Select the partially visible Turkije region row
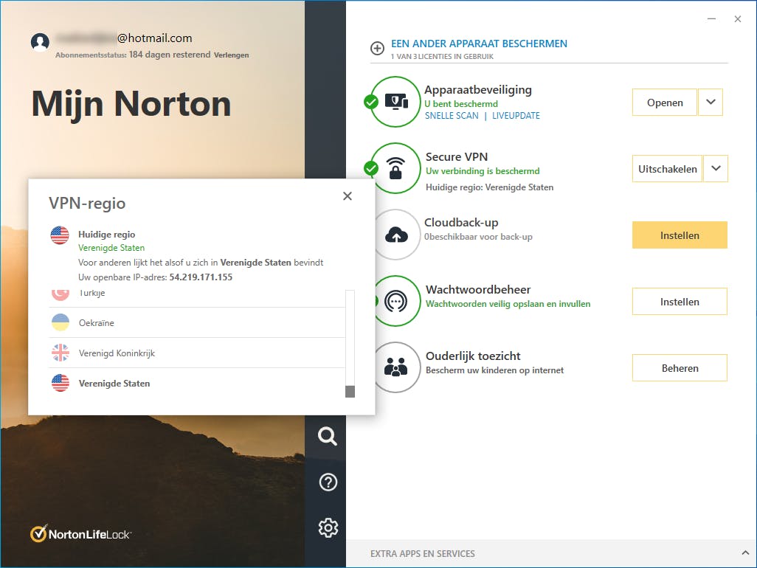 tap(197, 298)
